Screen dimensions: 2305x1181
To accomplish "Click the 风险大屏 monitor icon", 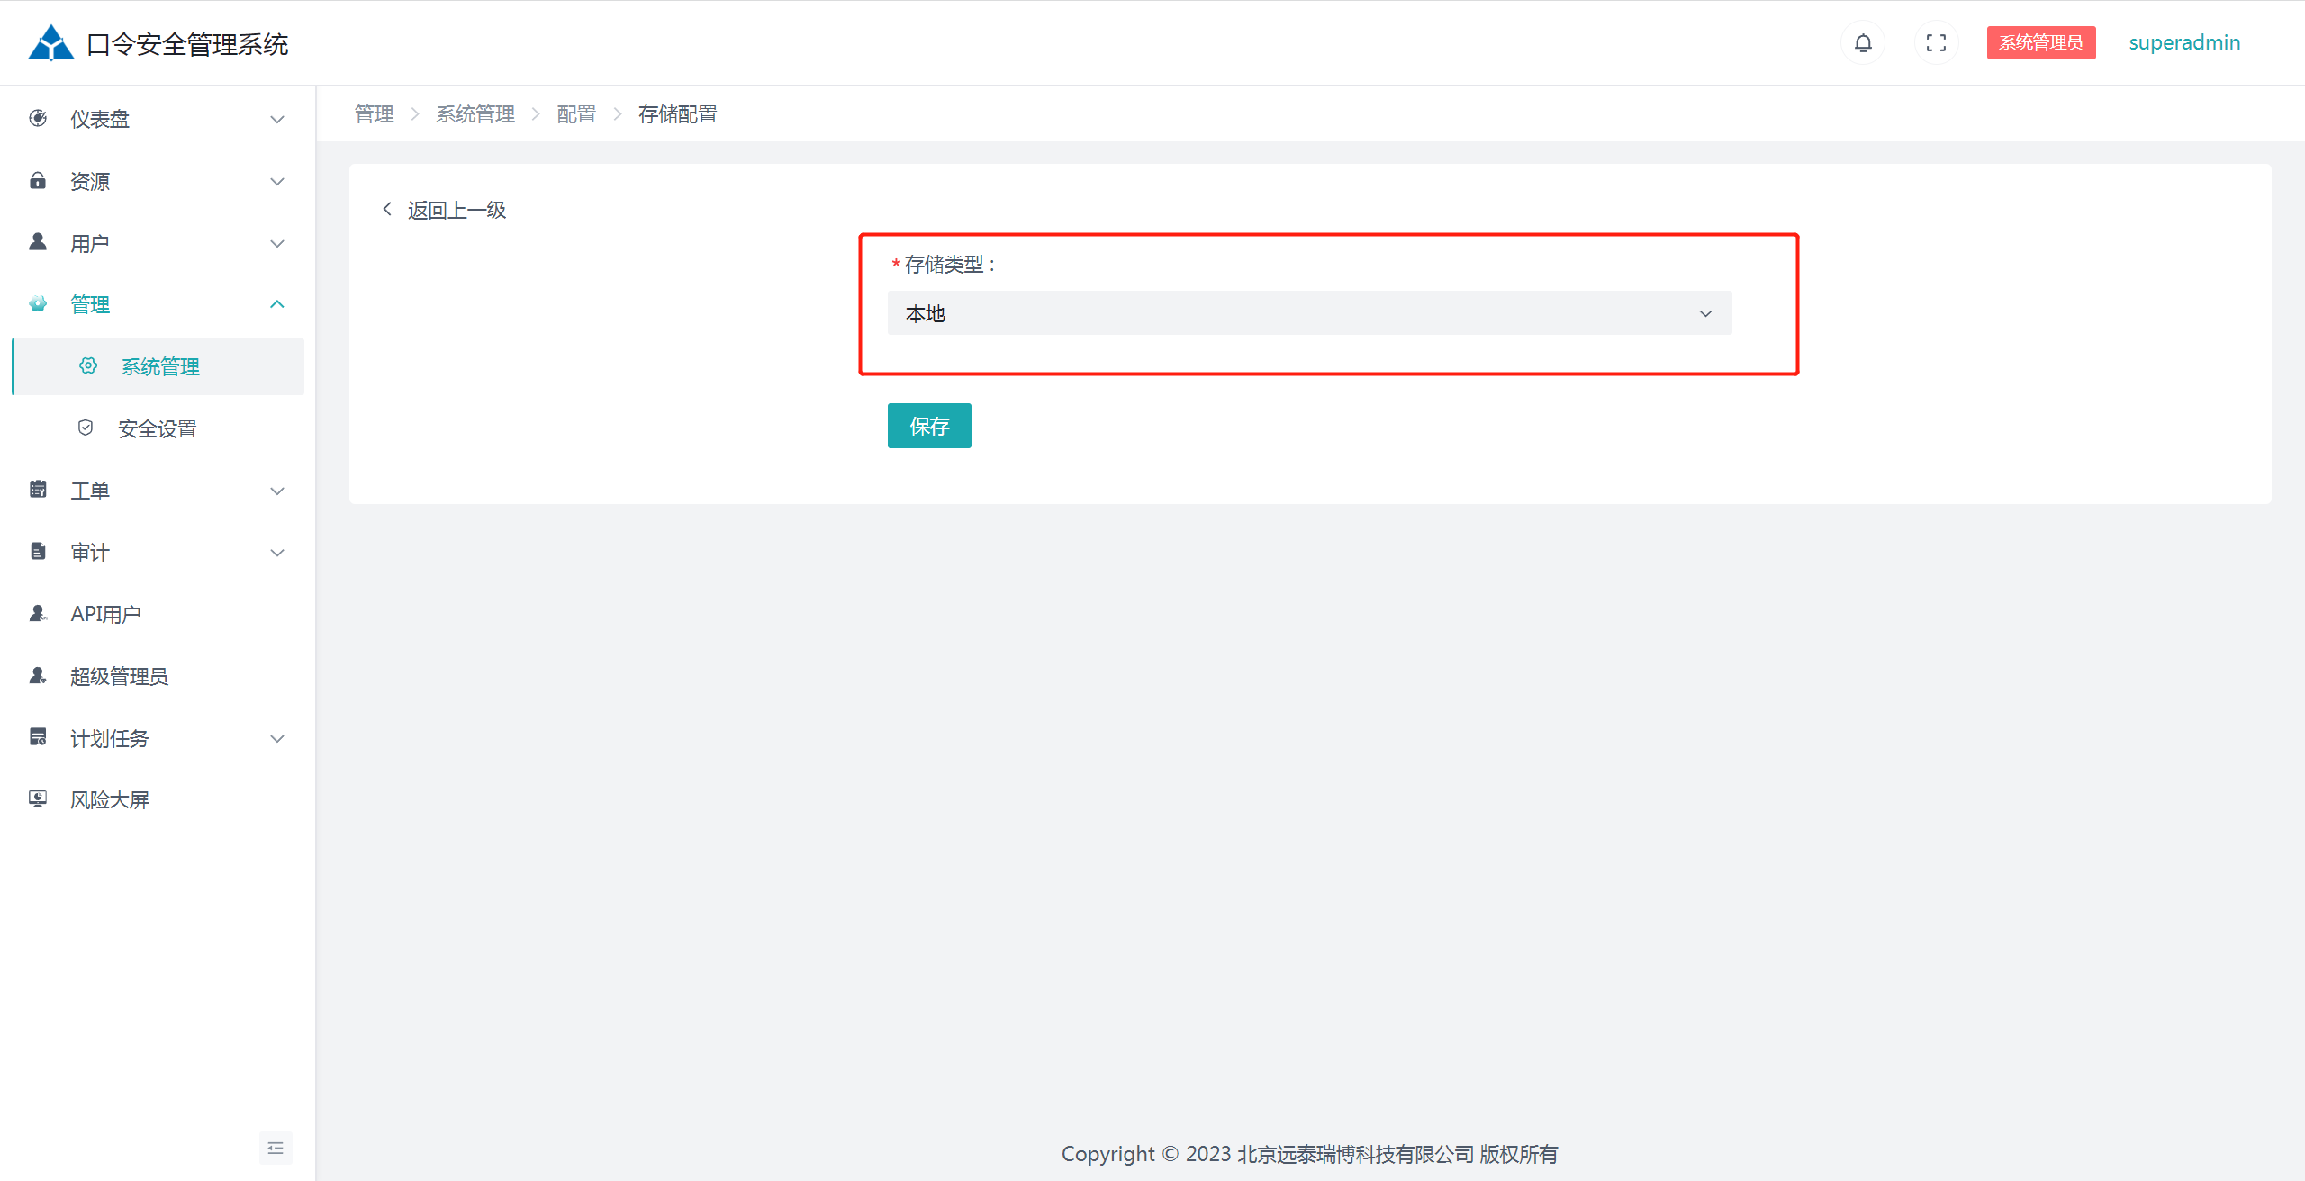I will click(x=38, y=798).
